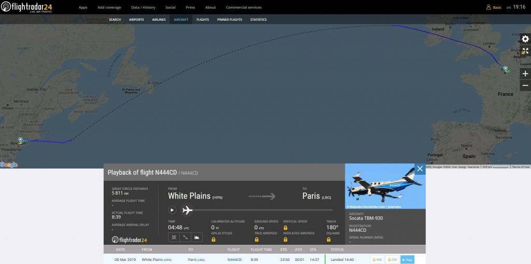Click the Vertical Speed lock icon

[286, 228]
